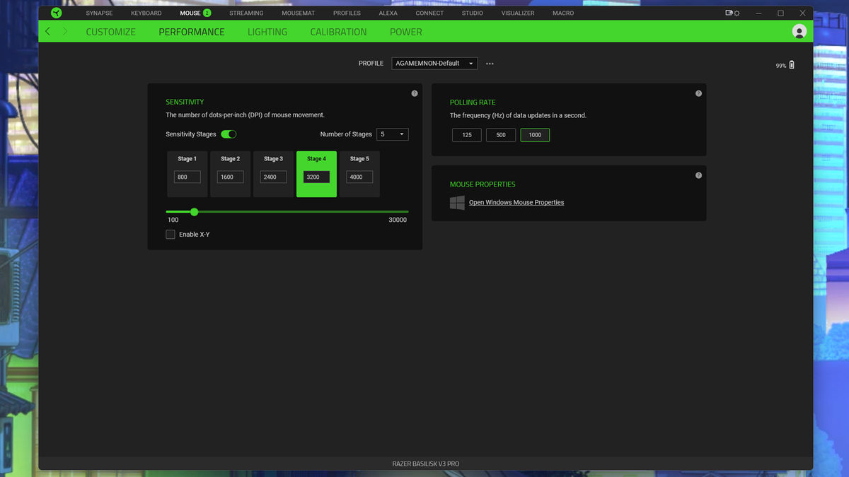The width and height of the screenshot is (849, 477).
Task: Set polling rate to 500
Action: (501, 135)
